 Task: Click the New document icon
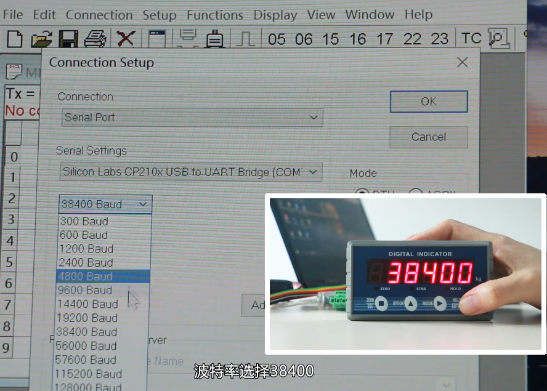pos(14,39)
